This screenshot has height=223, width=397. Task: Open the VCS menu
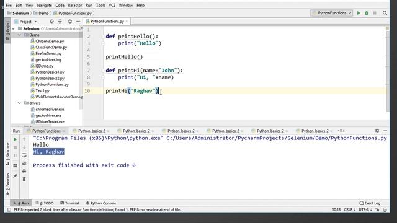[112, 5]
